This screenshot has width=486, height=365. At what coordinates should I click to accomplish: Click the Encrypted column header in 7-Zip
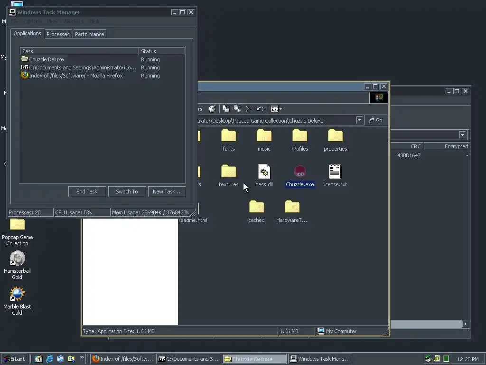pyautogui.click(x=447, y=146)
